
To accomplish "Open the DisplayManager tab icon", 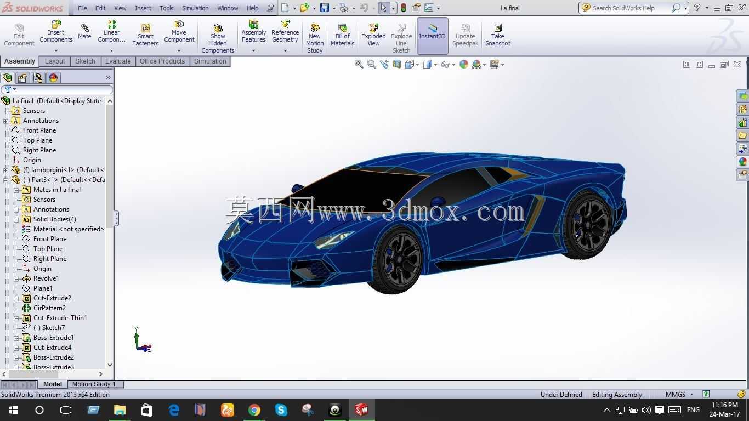I will (x=53, y=78).
